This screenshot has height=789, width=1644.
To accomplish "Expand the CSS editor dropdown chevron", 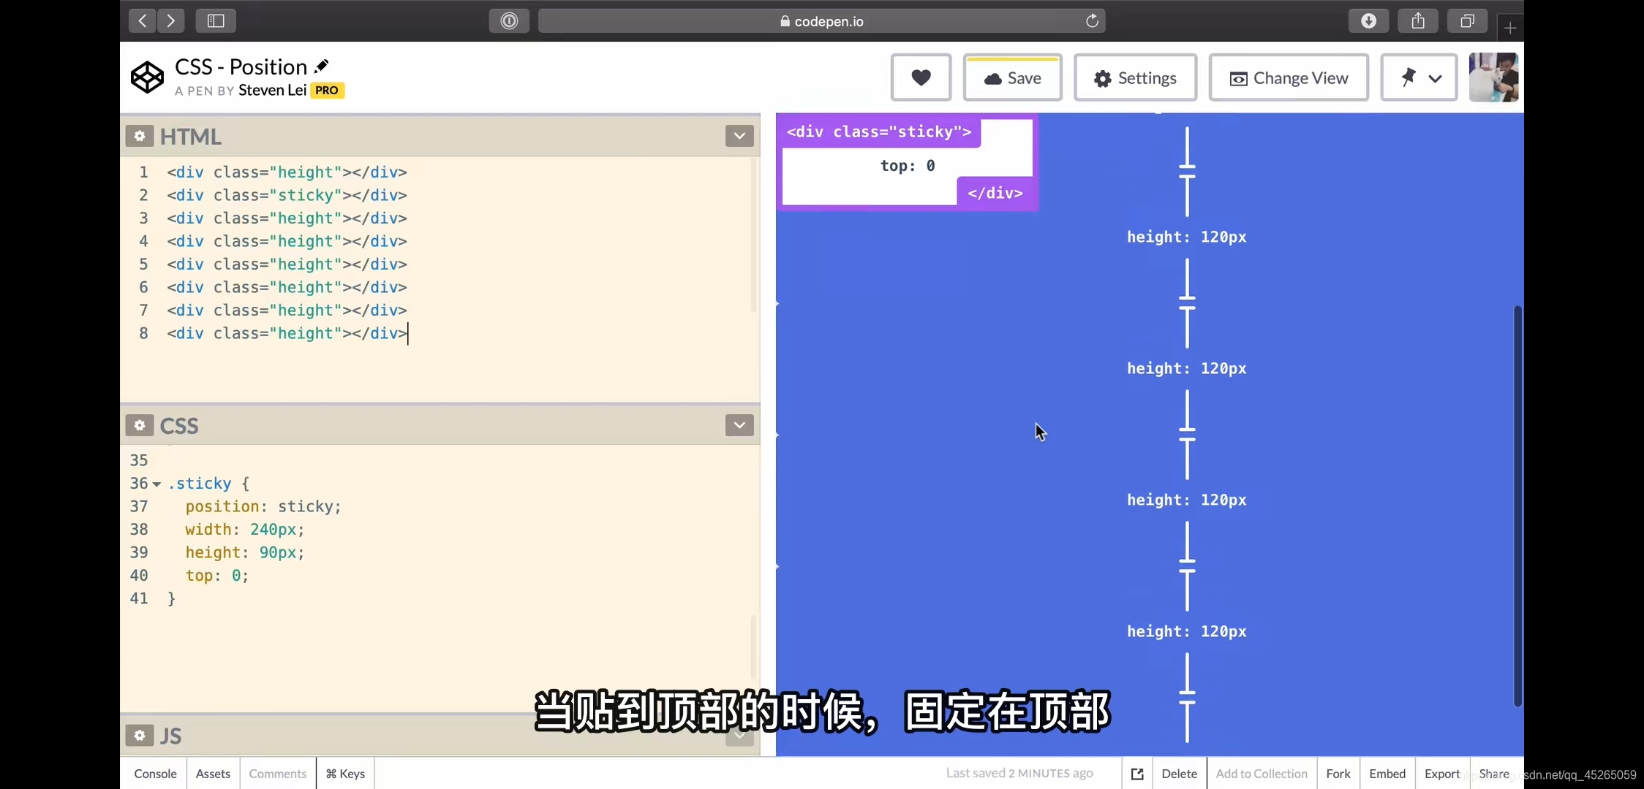I will click(739, 425).
